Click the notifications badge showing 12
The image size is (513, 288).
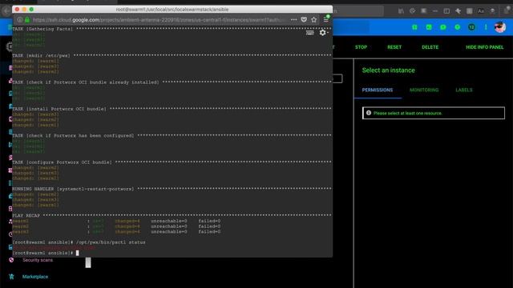point(471,27)
